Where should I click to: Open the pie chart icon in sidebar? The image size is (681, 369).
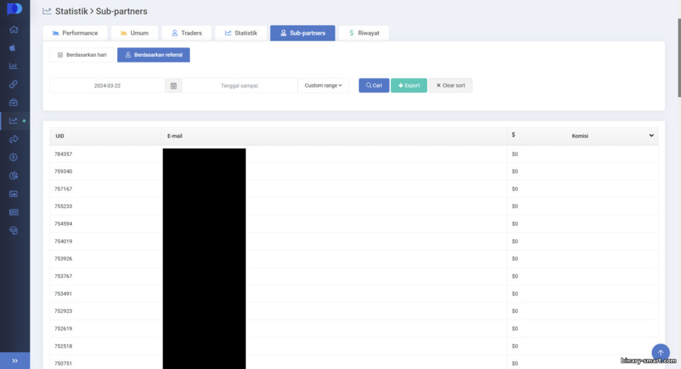coord(13,175)
